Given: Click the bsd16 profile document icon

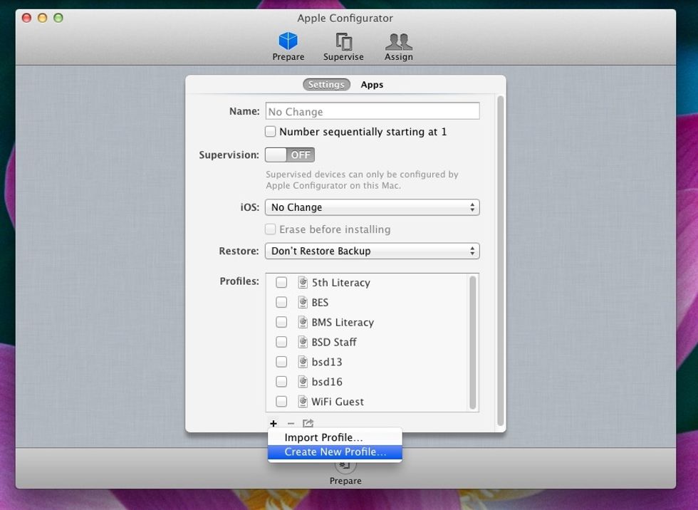Looking at the screenshot, I should point(303,381).
